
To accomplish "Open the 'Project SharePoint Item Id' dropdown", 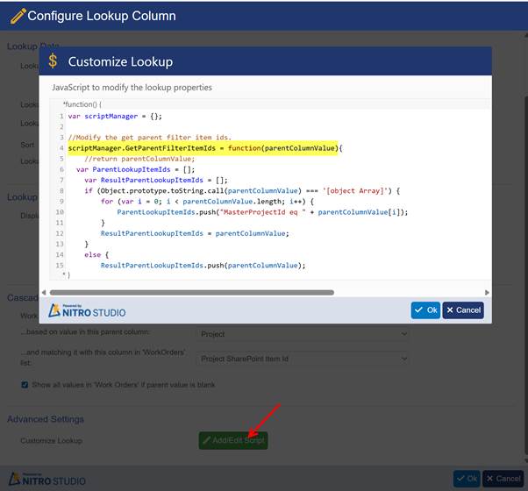I will point(304,359).
